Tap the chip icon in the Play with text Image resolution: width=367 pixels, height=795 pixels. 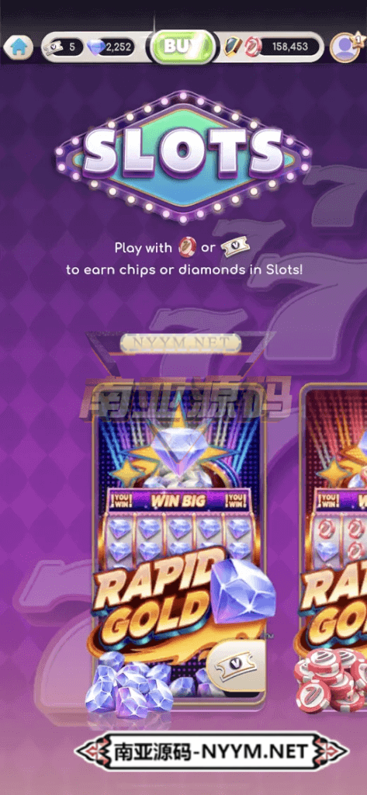tap(187, 248)
